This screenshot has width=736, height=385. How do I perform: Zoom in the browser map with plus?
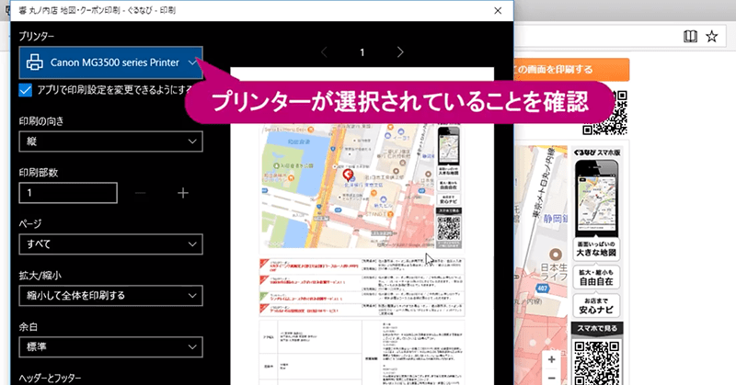[x=551, y=359]
